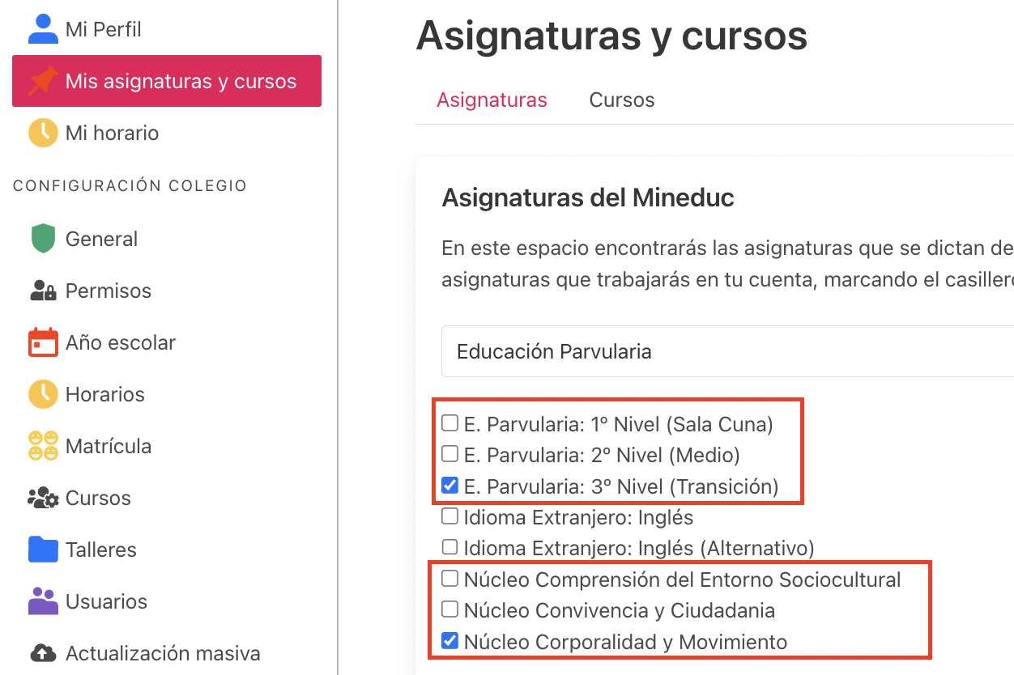Switch to the Cursos tab
This screenshot has width=1014, height=675.
click(622, 100)
